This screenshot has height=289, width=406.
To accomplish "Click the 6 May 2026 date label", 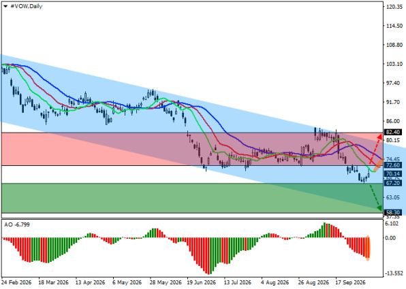I will (x=127, y=282).
